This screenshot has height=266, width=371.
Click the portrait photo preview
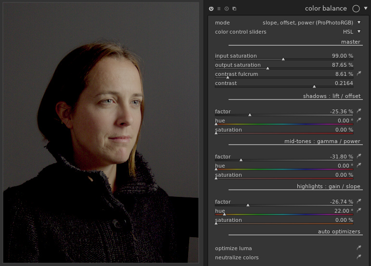coord(101,133)
